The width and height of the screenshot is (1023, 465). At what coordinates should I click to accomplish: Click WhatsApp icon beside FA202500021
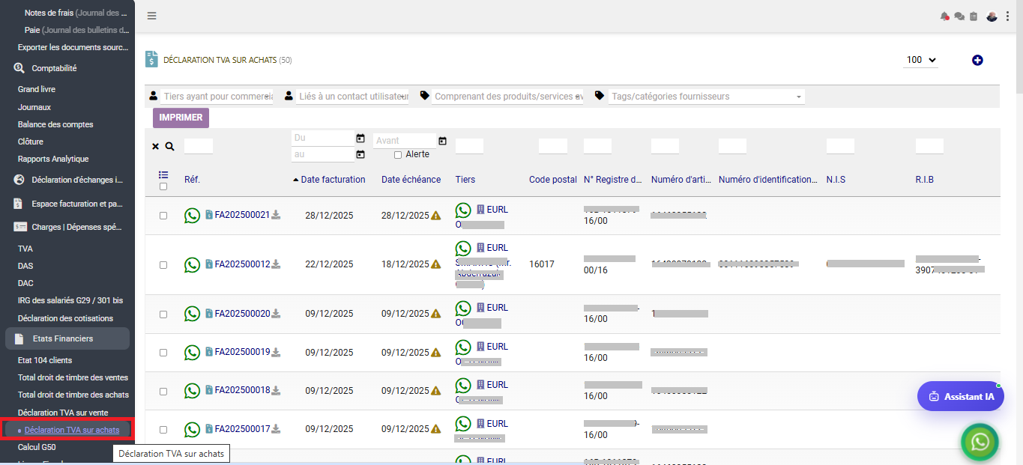(193, 216)
